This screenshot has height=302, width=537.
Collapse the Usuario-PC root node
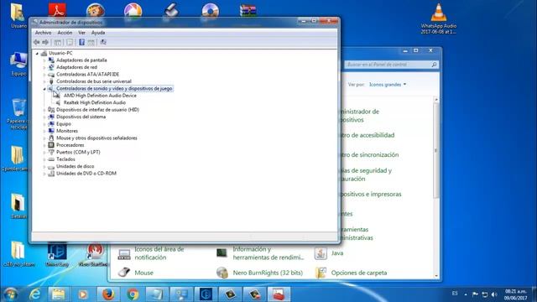click(37, 54)
